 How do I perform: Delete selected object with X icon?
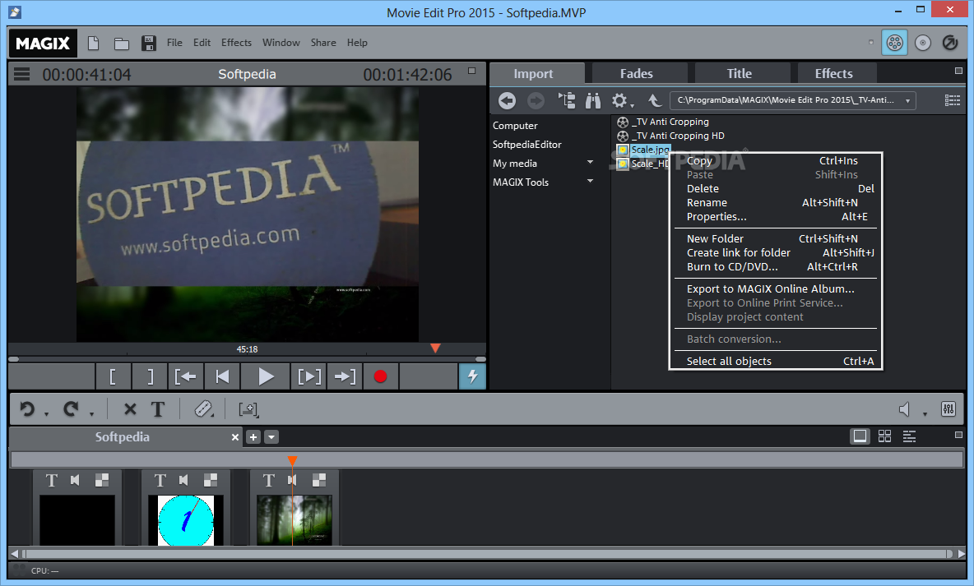pos(130,409)
